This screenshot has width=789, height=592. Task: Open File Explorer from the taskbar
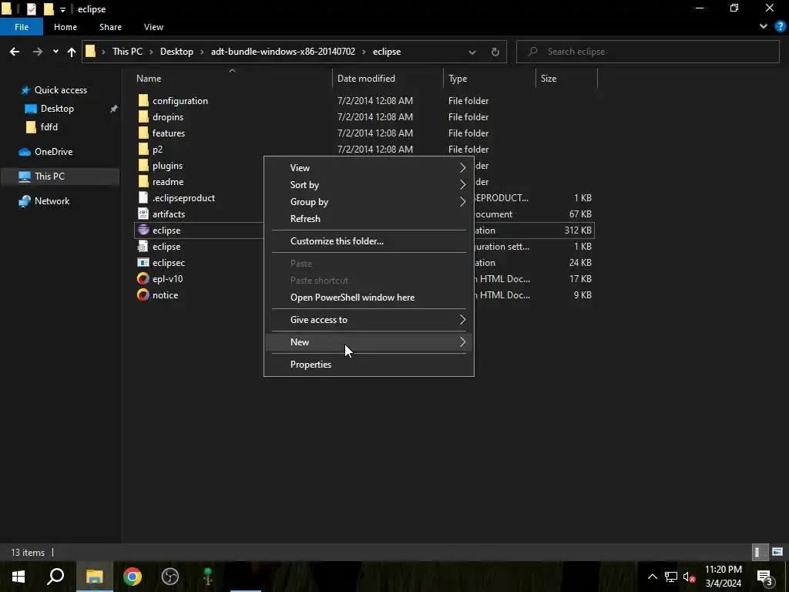[x=94, y=577]
